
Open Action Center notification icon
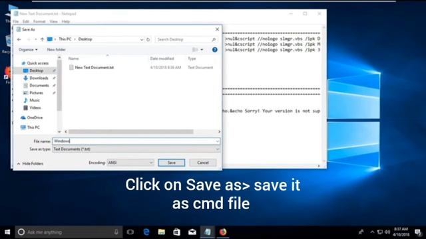(x=418, y=232)
